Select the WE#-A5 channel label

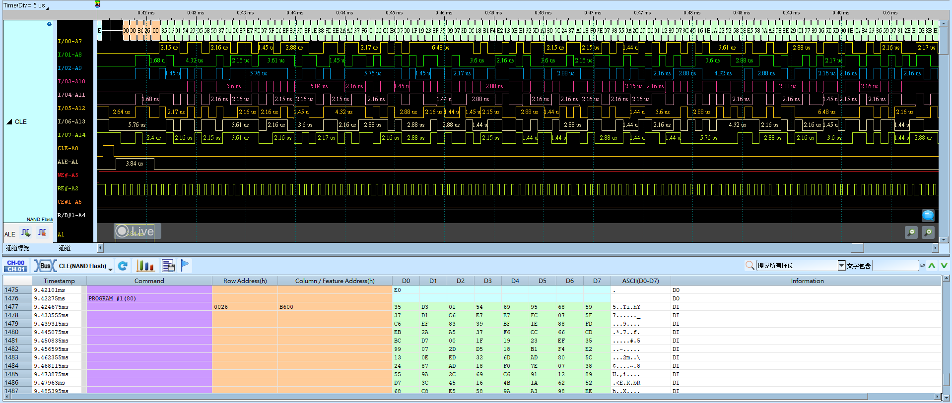click(68, 175)
